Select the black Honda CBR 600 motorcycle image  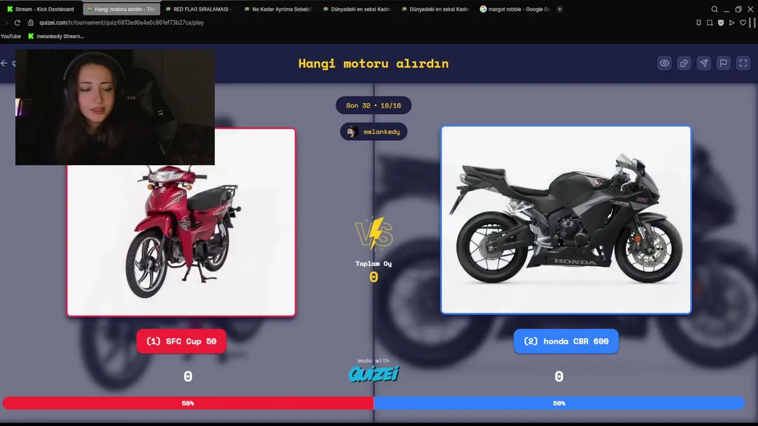(566, 220)
